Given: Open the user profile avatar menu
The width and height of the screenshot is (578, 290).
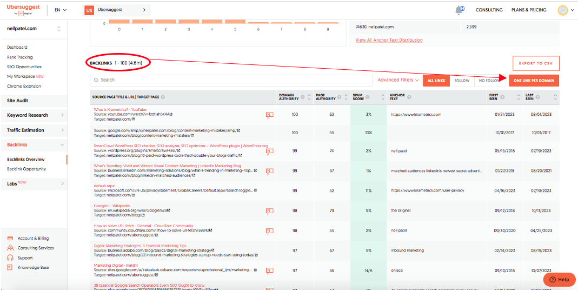Looking at the screenshot, I should tap(563, 10).
